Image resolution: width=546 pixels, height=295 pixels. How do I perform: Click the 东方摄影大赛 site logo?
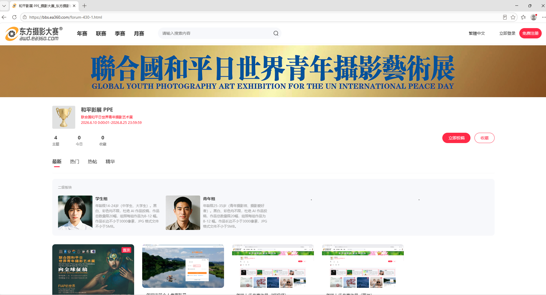tap(34, 34)
